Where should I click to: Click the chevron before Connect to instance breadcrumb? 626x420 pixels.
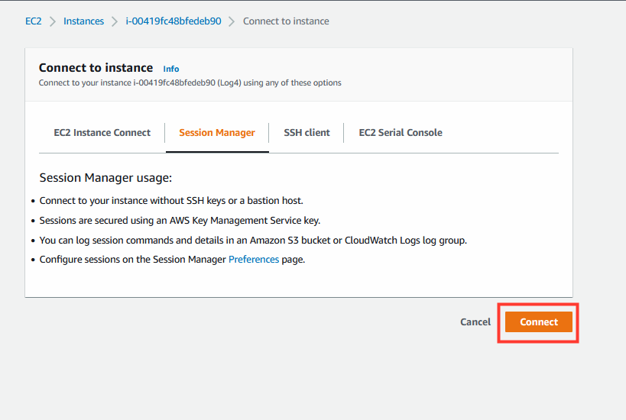point(232,21)
